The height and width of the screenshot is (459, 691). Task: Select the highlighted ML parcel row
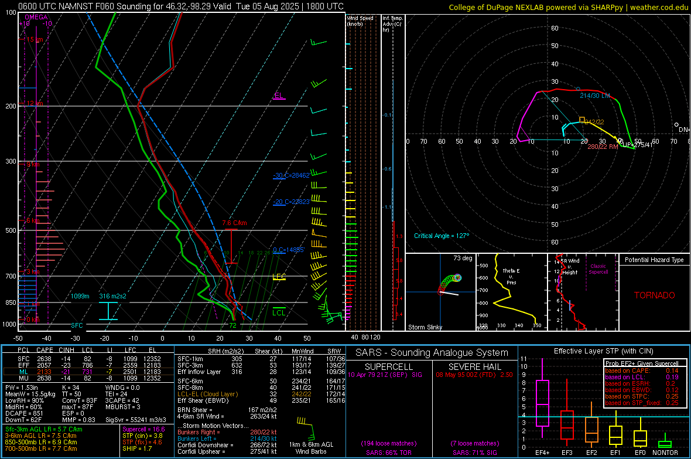click(x=88, y=372)
